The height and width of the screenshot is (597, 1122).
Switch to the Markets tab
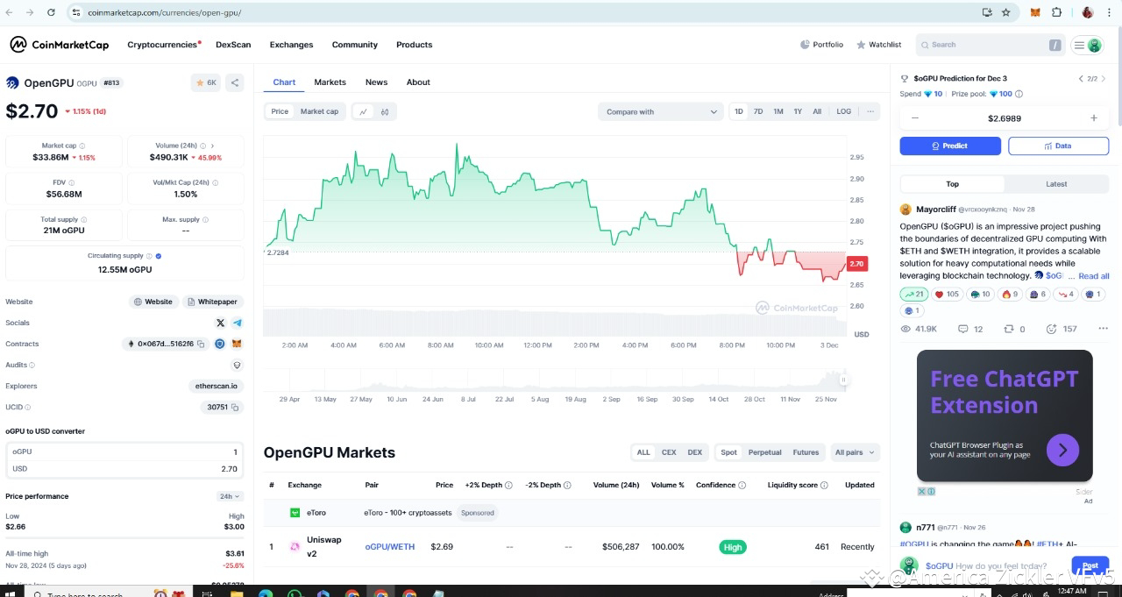pyautogui.click(x=330, y=82)
